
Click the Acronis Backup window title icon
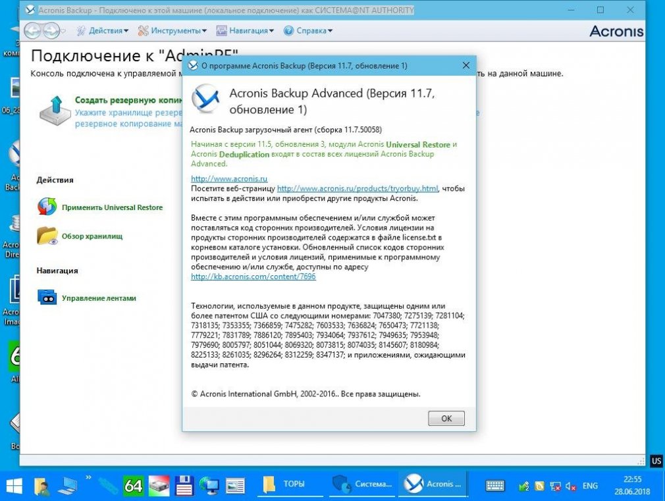pos(30,10)
